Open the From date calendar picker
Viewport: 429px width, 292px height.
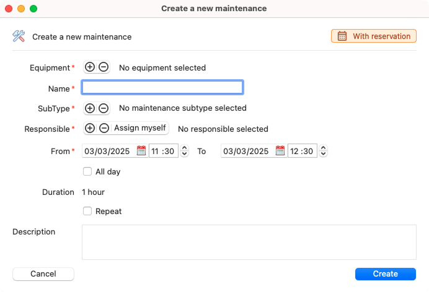tap(141, 150)
